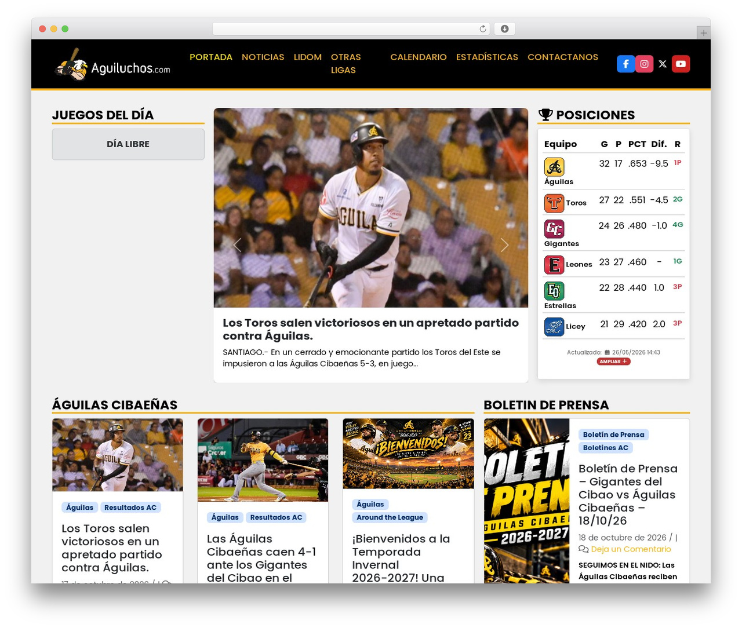
Task: Click the Estrellas team logo in standings
Action: pos(554,291)
